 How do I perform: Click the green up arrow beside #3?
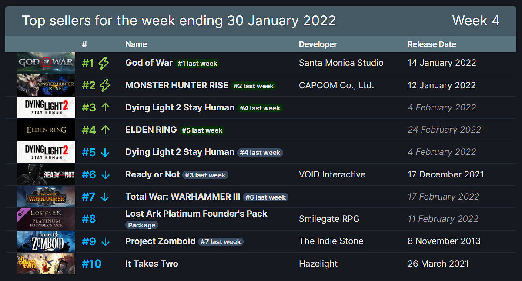(105, 107)
